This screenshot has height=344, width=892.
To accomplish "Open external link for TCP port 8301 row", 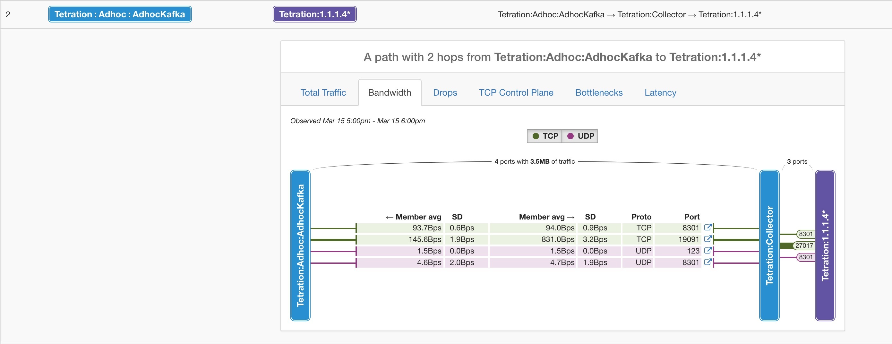I will [708, 228].
